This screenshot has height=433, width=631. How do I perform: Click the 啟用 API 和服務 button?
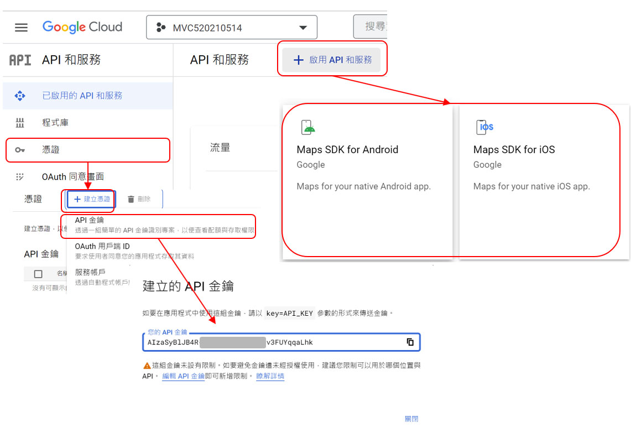331,60
